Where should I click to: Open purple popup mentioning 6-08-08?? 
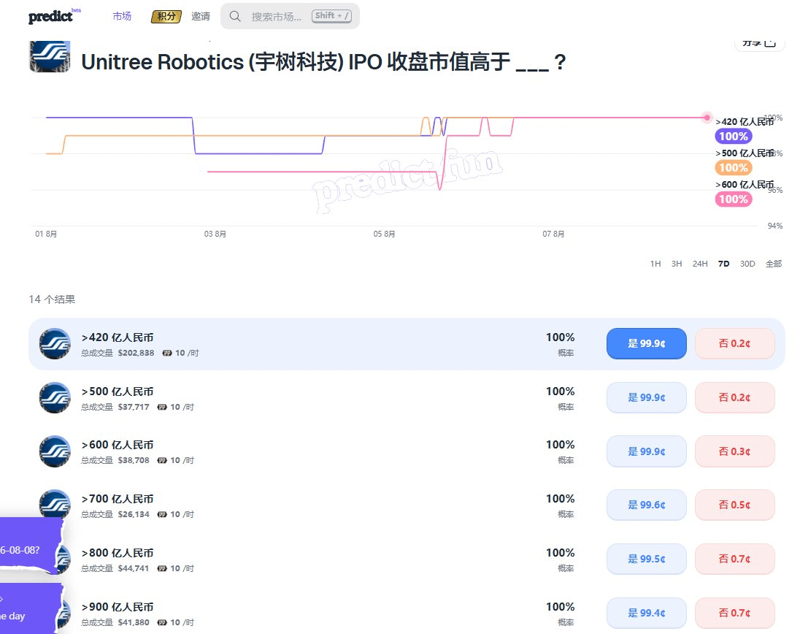[x=31, y=544]
